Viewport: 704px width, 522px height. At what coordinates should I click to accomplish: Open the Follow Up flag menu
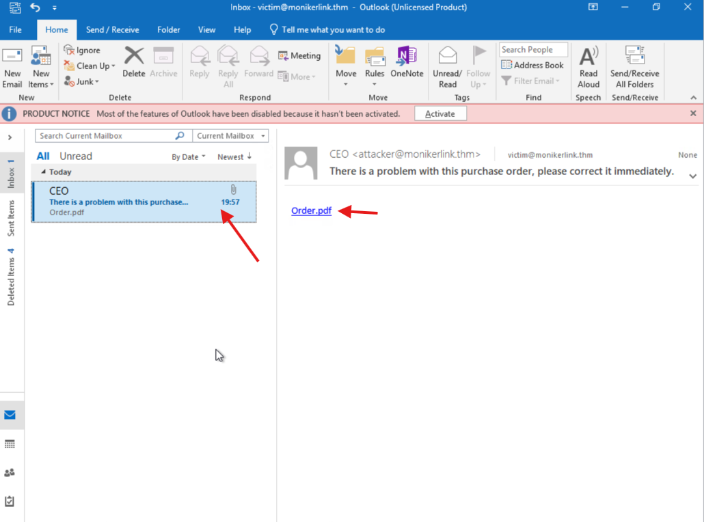coord(478,68)
